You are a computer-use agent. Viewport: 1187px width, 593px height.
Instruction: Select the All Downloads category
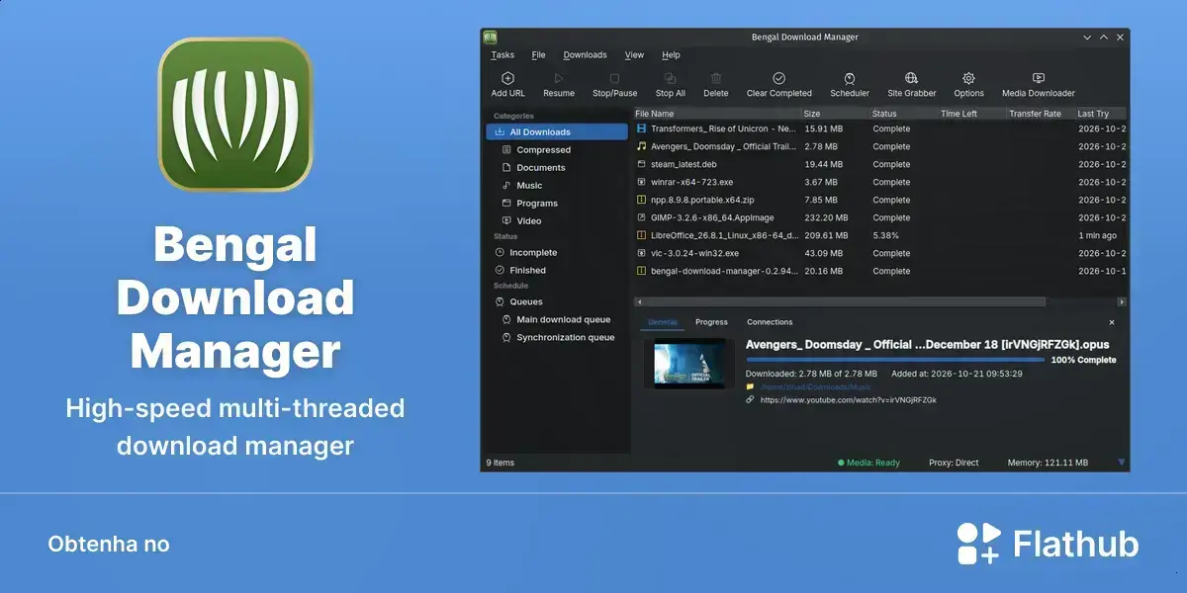point(557,131)
